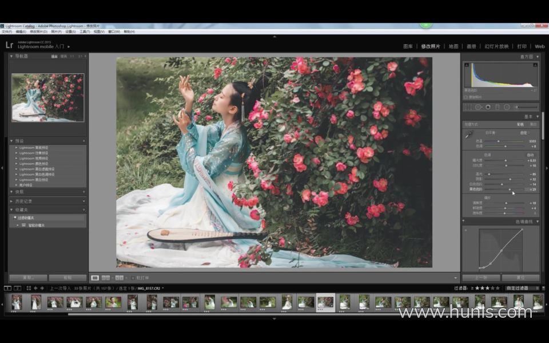549x343 pixels.
Task: Toggle shadow clipping indicator in histogram
Action: [467, 65]
